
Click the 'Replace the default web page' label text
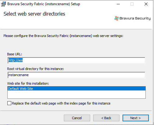[61, 103]
